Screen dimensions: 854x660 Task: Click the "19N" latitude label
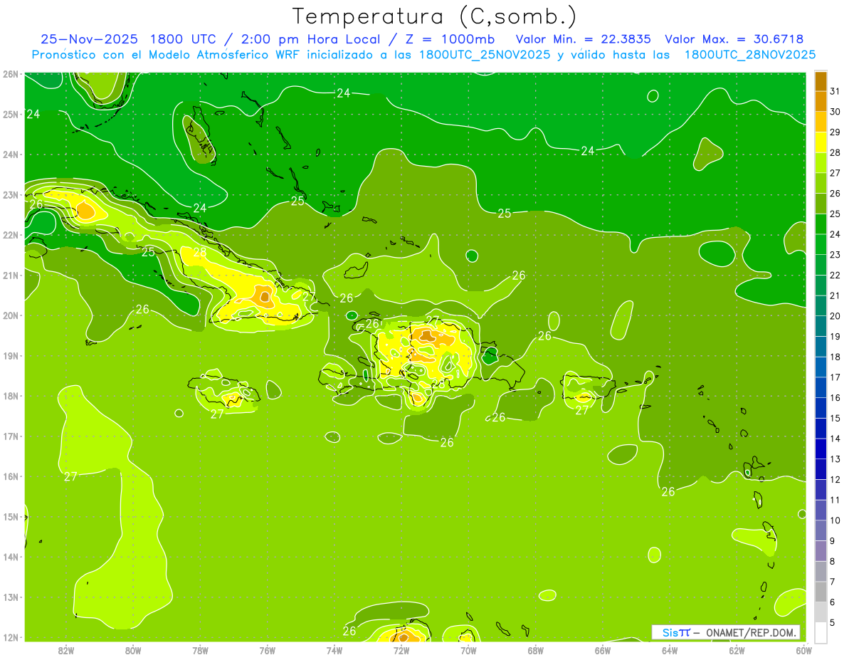[x=11, y=355]
